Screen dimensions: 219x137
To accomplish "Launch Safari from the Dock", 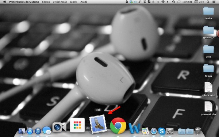I will point(154,131).
